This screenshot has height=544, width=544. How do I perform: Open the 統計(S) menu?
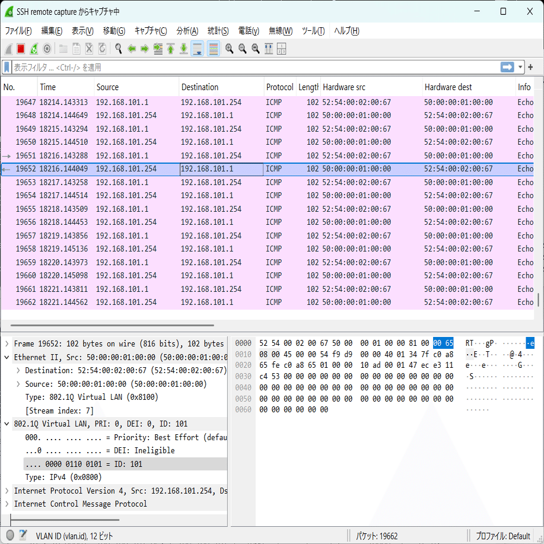tap(218, 30)
